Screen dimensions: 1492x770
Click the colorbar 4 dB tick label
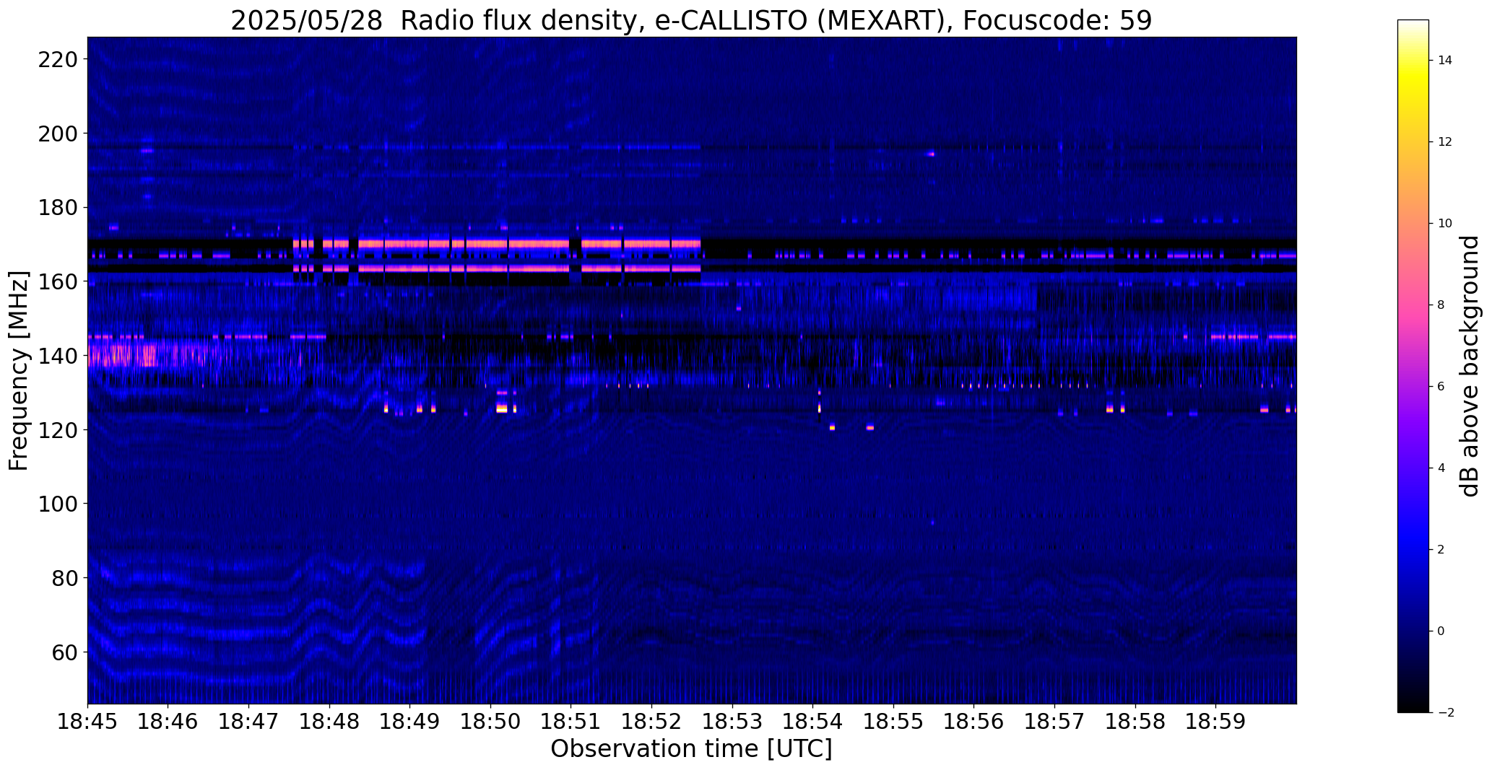coord(1441,468)
